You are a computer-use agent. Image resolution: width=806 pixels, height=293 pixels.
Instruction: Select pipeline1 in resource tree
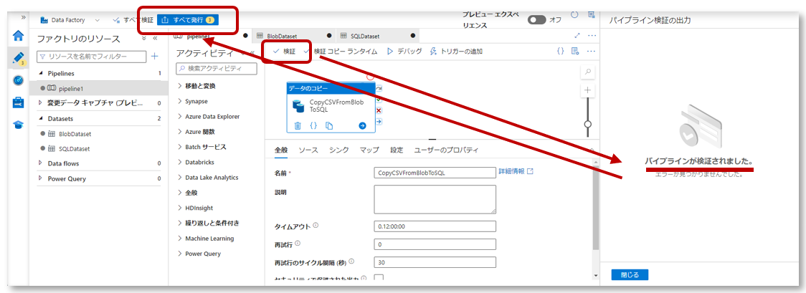coord(99,88)
